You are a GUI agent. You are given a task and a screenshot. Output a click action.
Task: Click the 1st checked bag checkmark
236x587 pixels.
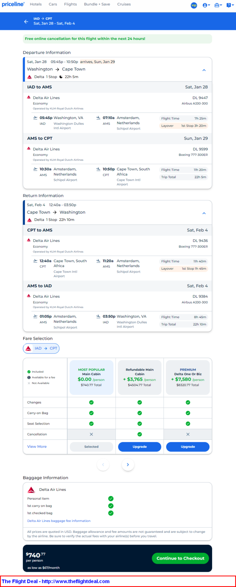click(x=111, y=513)
